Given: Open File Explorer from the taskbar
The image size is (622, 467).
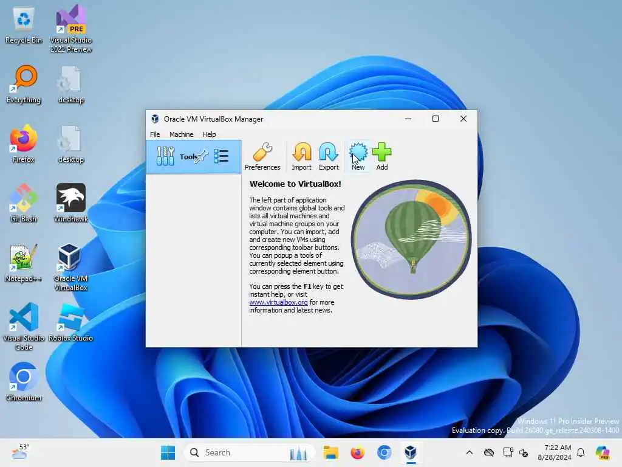Looking at the screenshot, I should point(330,452).
